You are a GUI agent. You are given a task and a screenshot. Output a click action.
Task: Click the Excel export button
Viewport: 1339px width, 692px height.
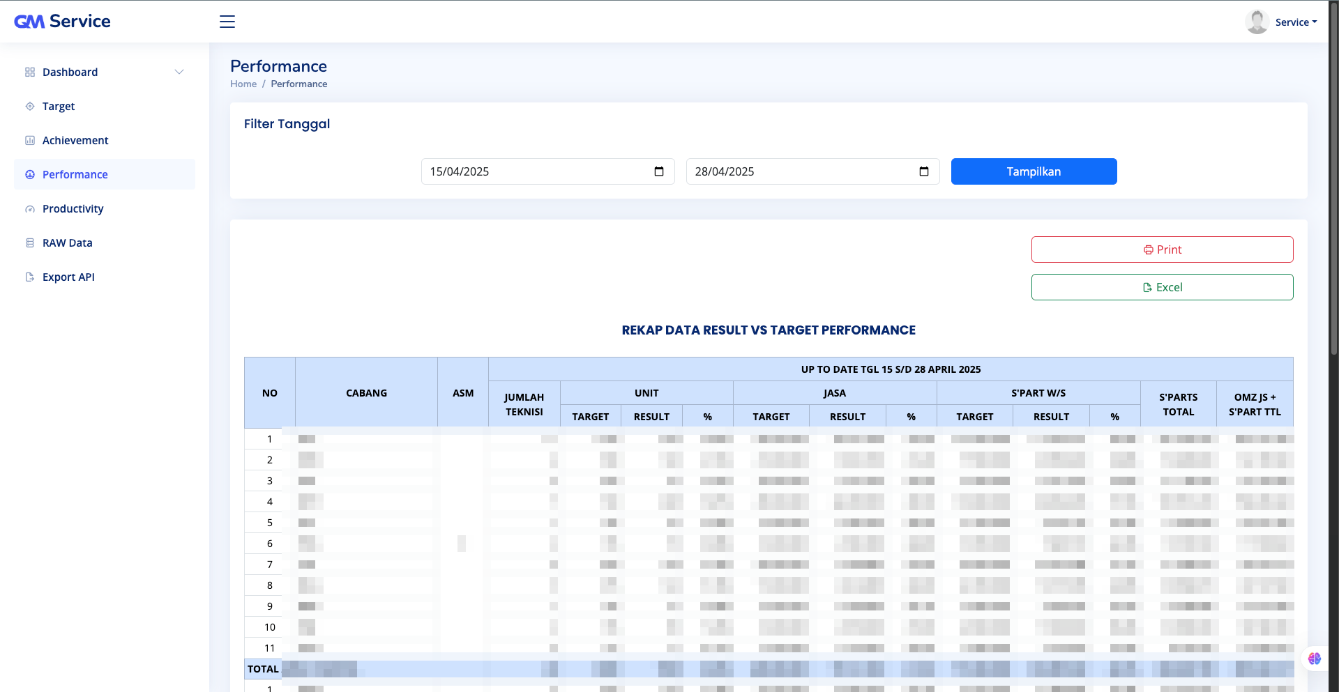point(1162,287)
